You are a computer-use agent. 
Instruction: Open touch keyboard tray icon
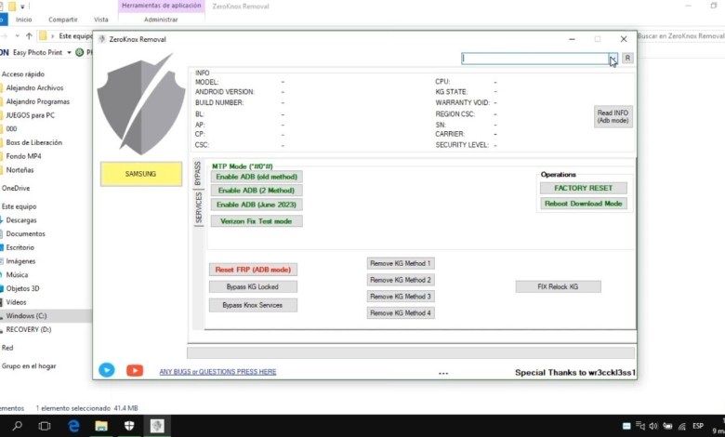pos(626,426)
